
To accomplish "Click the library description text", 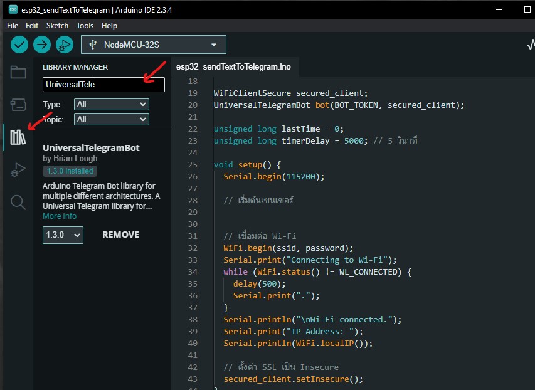I will (x=102, y=196).
